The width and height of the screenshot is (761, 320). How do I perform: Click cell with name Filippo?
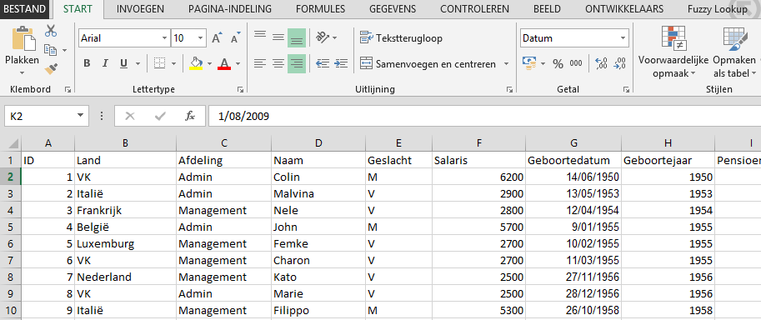click(x=318, y=310)
